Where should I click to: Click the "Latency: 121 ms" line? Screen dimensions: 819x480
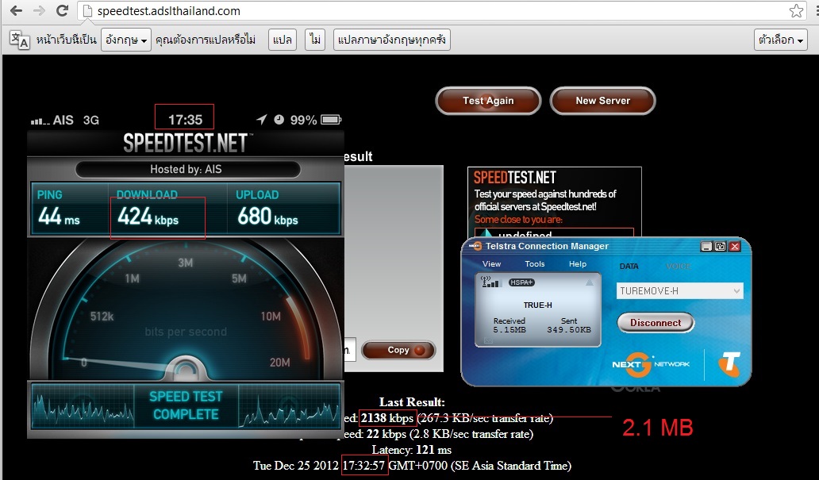(x=412, y=450)
